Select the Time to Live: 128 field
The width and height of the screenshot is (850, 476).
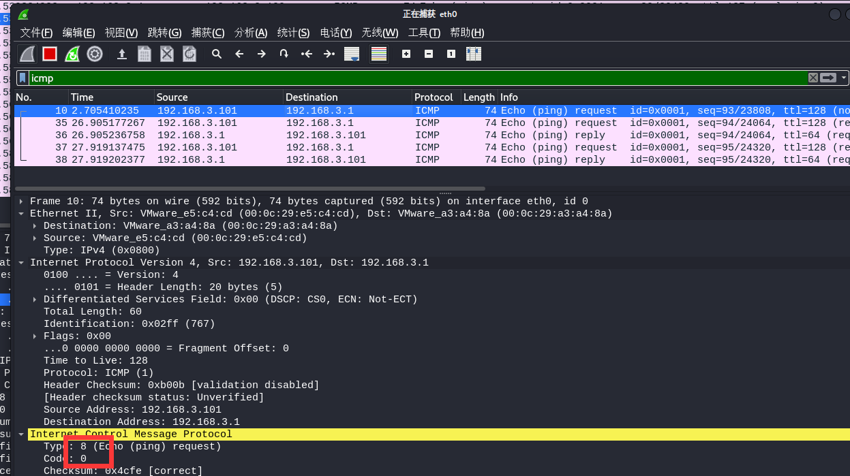[95, 361]
